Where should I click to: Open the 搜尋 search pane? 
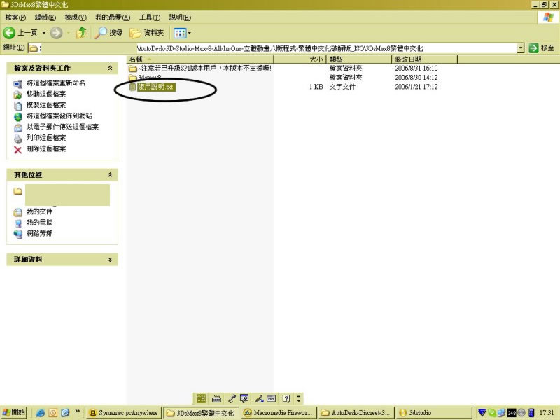pos(109,33)
